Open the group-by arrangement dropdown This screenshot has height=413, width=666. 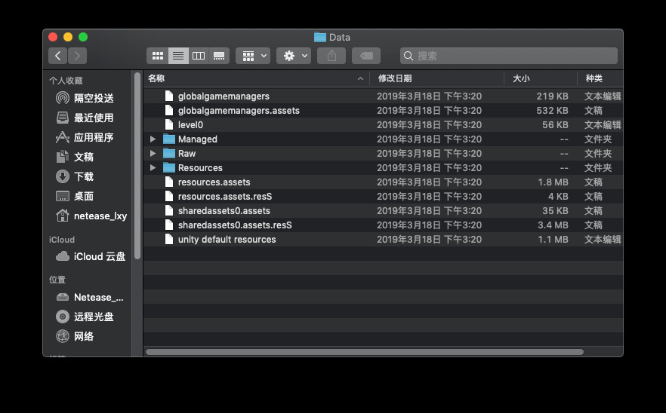pyautogui.click(x=252, y=56)
